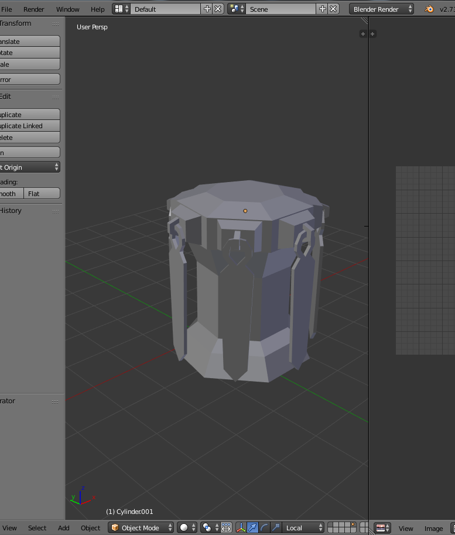Enable the scale manipulator icon

(276, 527)
